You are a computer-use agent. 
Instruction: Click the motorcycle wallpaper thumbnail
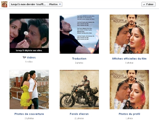click(x=79, y=90)
